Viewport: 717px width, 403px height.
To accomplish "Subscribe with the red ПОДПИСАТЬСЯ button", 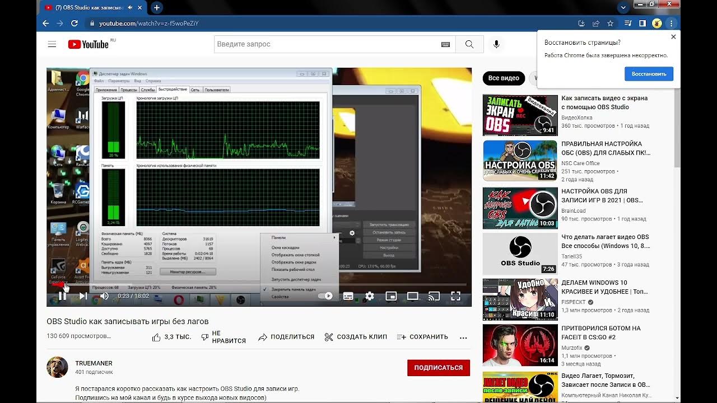I will pos(439,368).
